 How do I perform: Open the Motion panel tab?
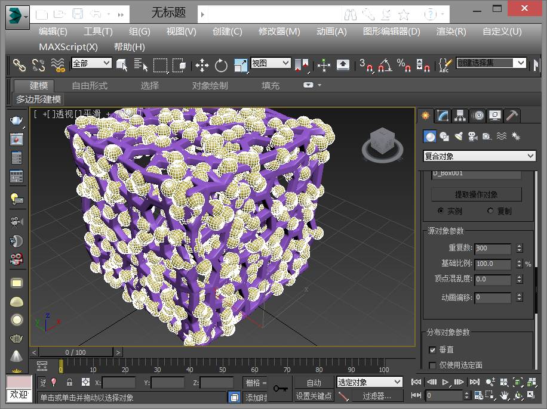coord(478,116)
